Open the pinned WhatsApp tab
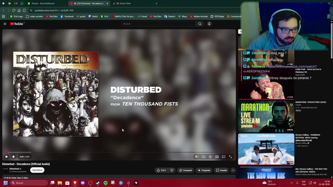 (x=22, y=3)
